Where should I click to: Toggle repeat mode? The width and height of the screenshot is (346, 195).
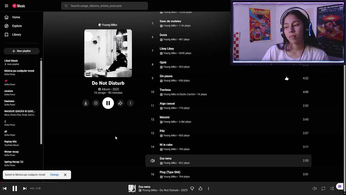(x=323, y=188)
